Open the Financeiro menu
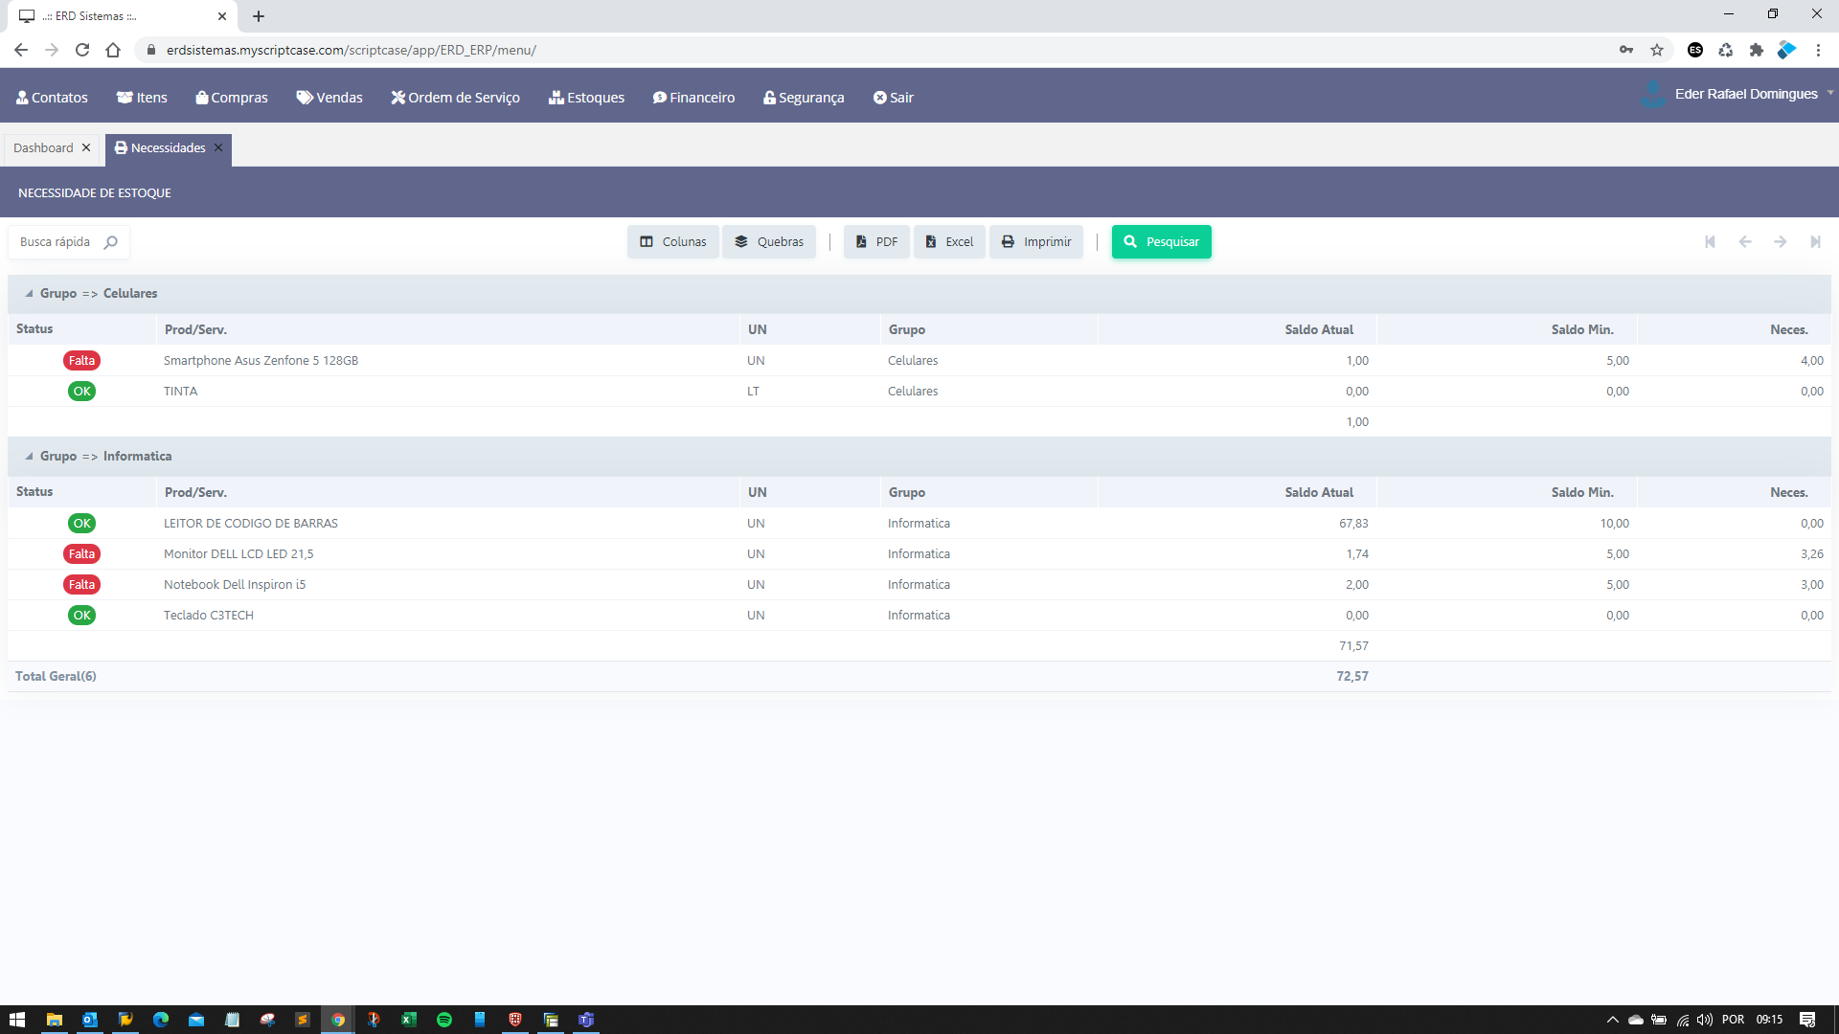 [x=694, y=98]
